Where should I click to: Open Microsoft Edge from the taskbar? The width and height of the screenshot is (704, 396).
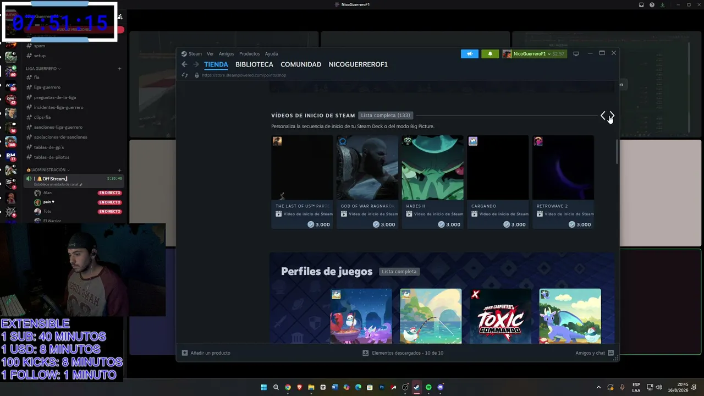[358, 387]
